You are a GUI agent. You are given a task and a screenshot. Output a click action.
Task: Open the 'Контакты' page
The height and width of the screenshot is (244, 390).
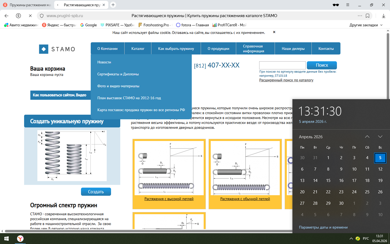coord(326,49)
